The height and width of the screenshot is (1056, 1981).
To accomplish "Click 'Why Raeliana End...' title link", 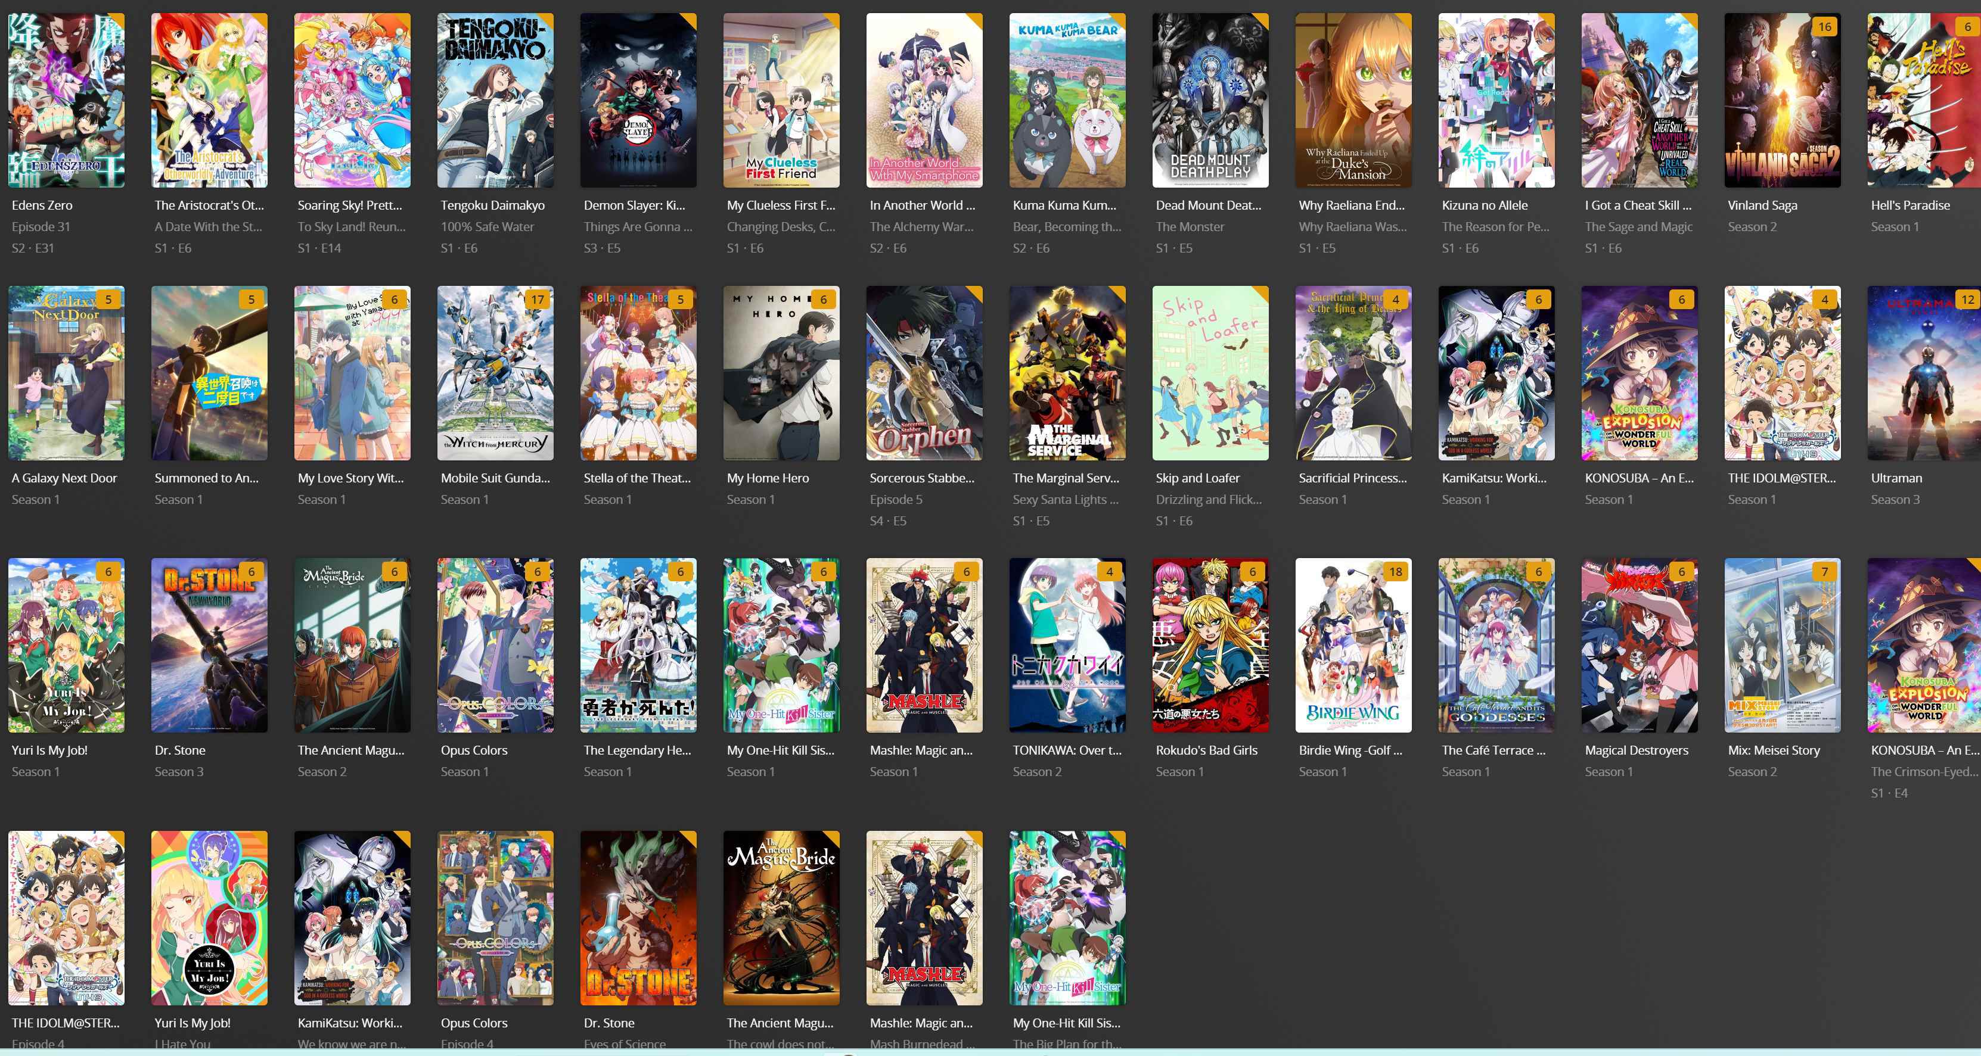I will tap(1352, 205).
